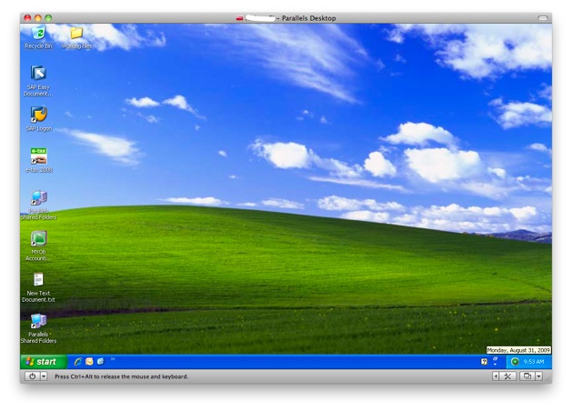The image size is (572, 411).
Task: Select the MYOB Accounting desktop shortcut
Action: coord(38,246)
